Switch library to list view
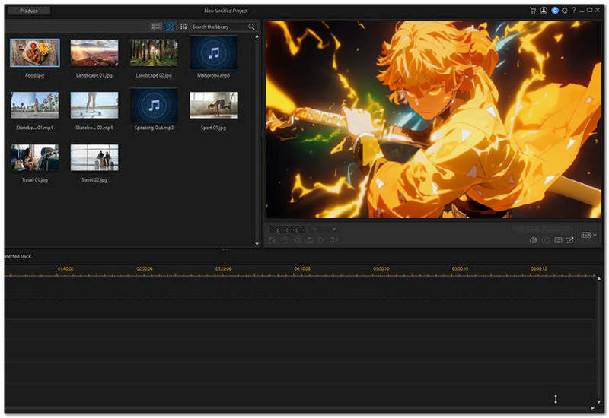Viewport: 609px width, 418px height. click(x=156, y=27)
